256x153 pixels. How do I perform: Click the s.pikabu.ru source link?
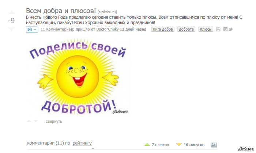(x=107, y=12)
